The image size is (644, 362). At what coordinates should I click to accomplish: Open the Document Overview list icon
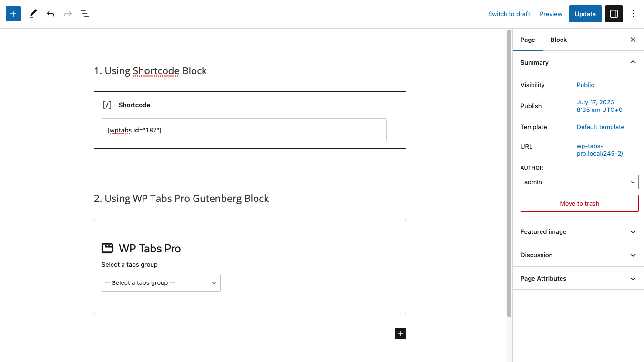pos(85,14)
